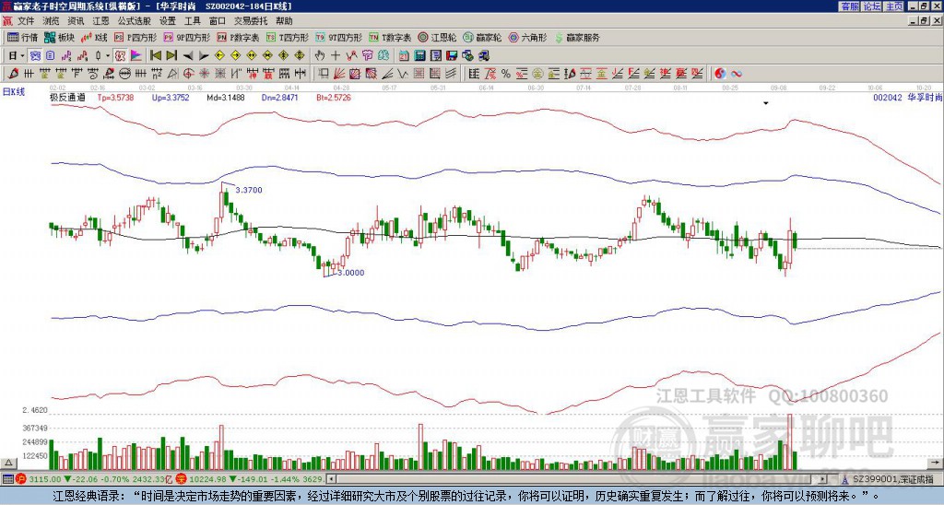Viewport: 944px width, 505px height.
Task: Select the circle-with-line drawing tool
Action: coord(124,74)
